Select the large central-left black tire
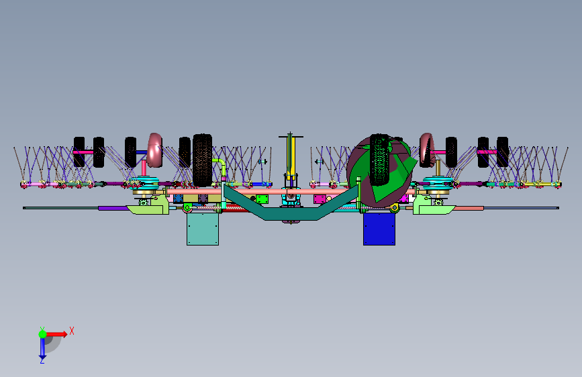The image size is (582, 377). click(x=202, y=160)
